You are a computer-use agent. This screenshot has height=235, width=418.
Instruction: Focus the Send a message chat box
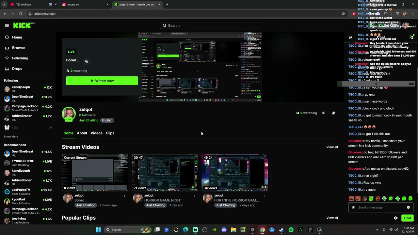(381, 208)
